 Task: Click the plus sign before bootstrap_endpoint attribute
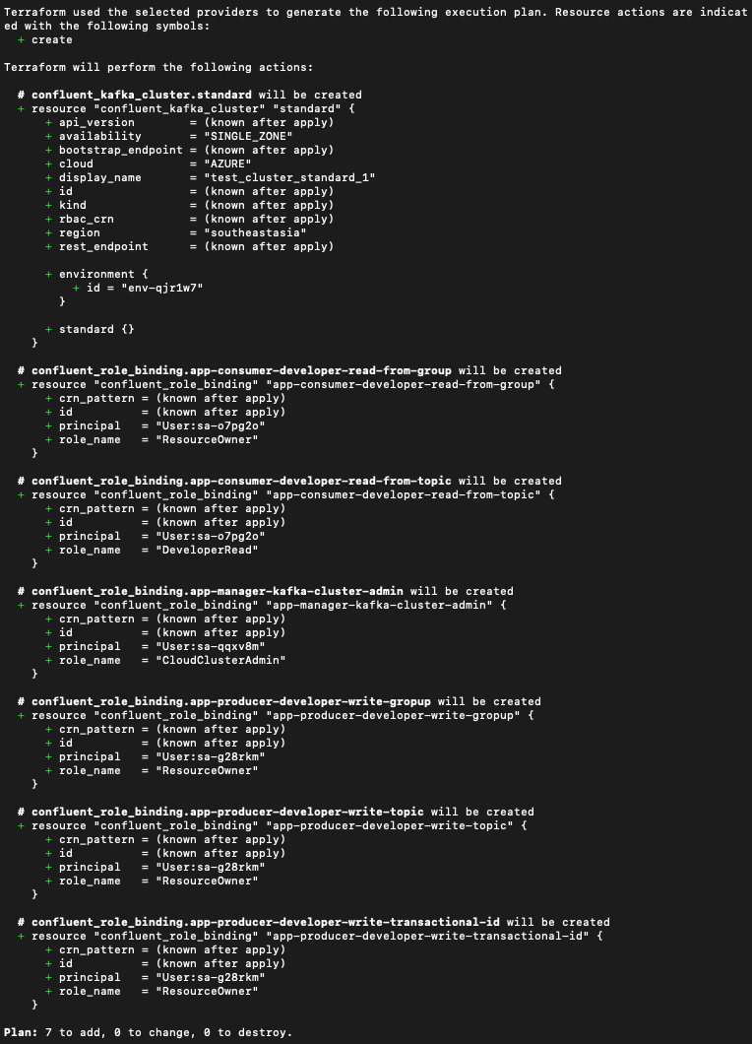point(48,150)
